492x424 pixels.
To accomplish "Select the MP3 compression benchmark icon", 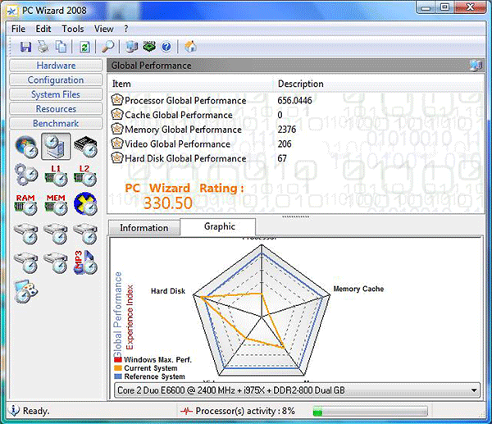I will point(85,262).
